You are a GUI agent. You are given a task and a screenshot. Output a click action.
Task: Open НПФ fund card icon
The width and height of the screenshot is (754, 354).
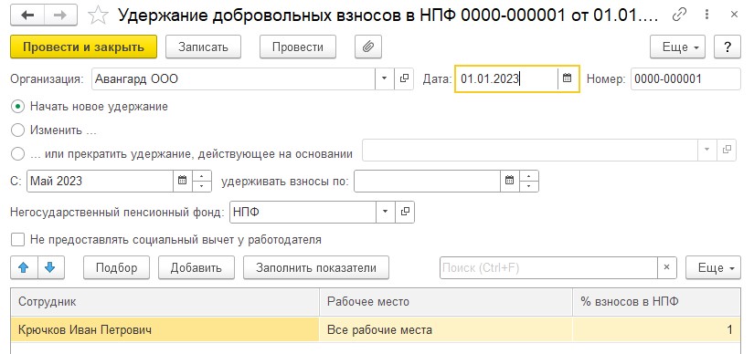coord(405,212)
